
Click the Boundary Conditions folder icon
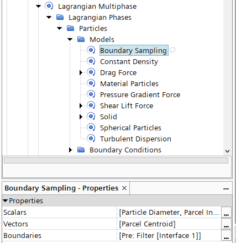click(x=81, y=150)
